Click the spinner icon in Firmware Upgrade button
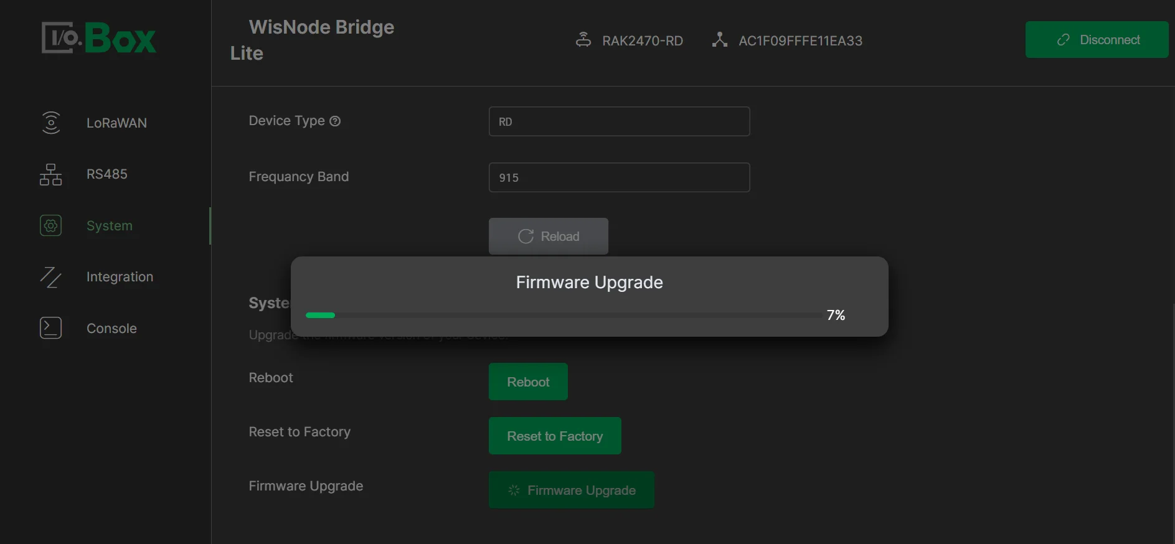Screen dimensions: 1175x544 coord(514,490)
